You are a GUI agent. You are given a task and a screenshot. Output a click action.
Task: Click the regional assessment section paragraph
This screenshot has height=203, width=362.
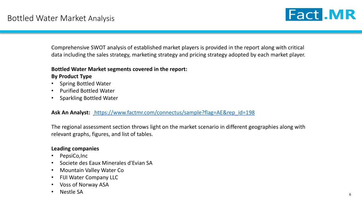pyautogui.click(x=178, y=130)
